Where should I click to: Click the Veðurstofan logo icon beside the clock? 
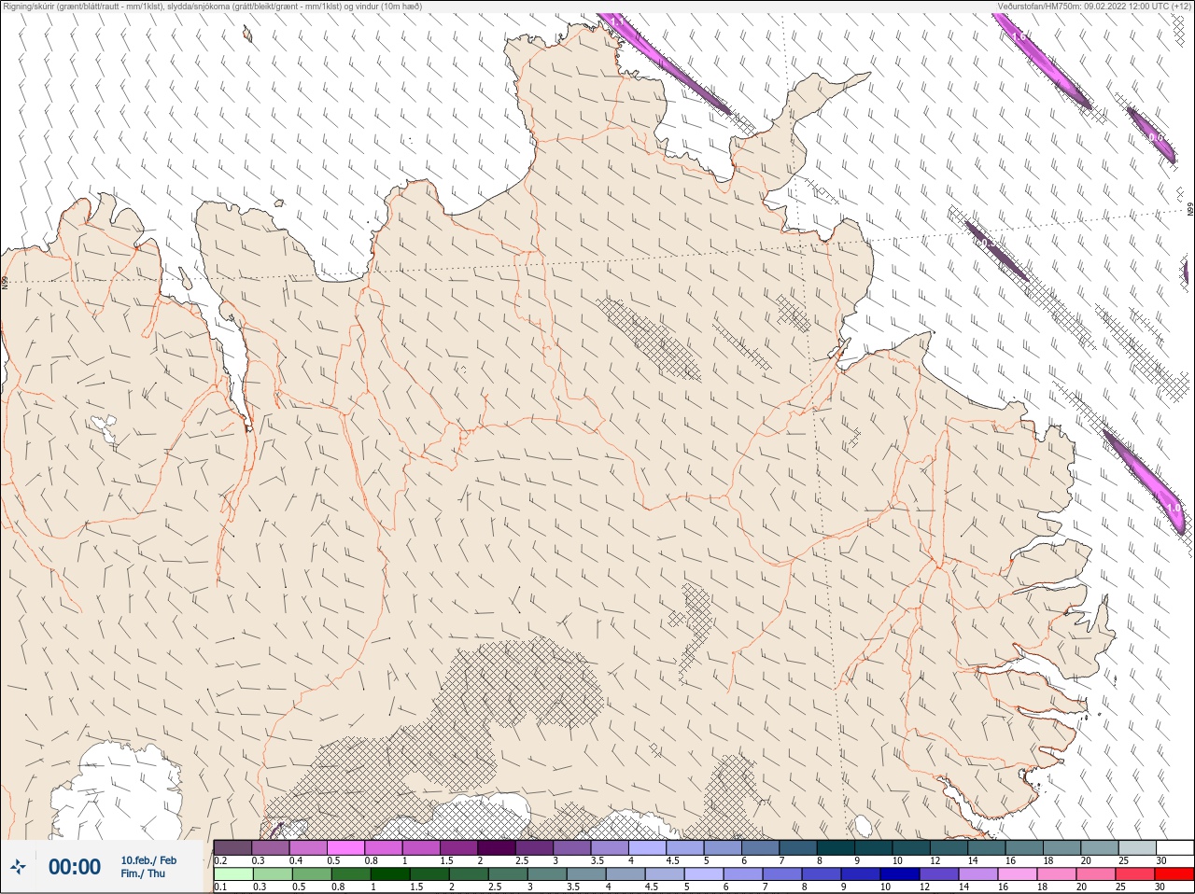click(x=19, y=867)
